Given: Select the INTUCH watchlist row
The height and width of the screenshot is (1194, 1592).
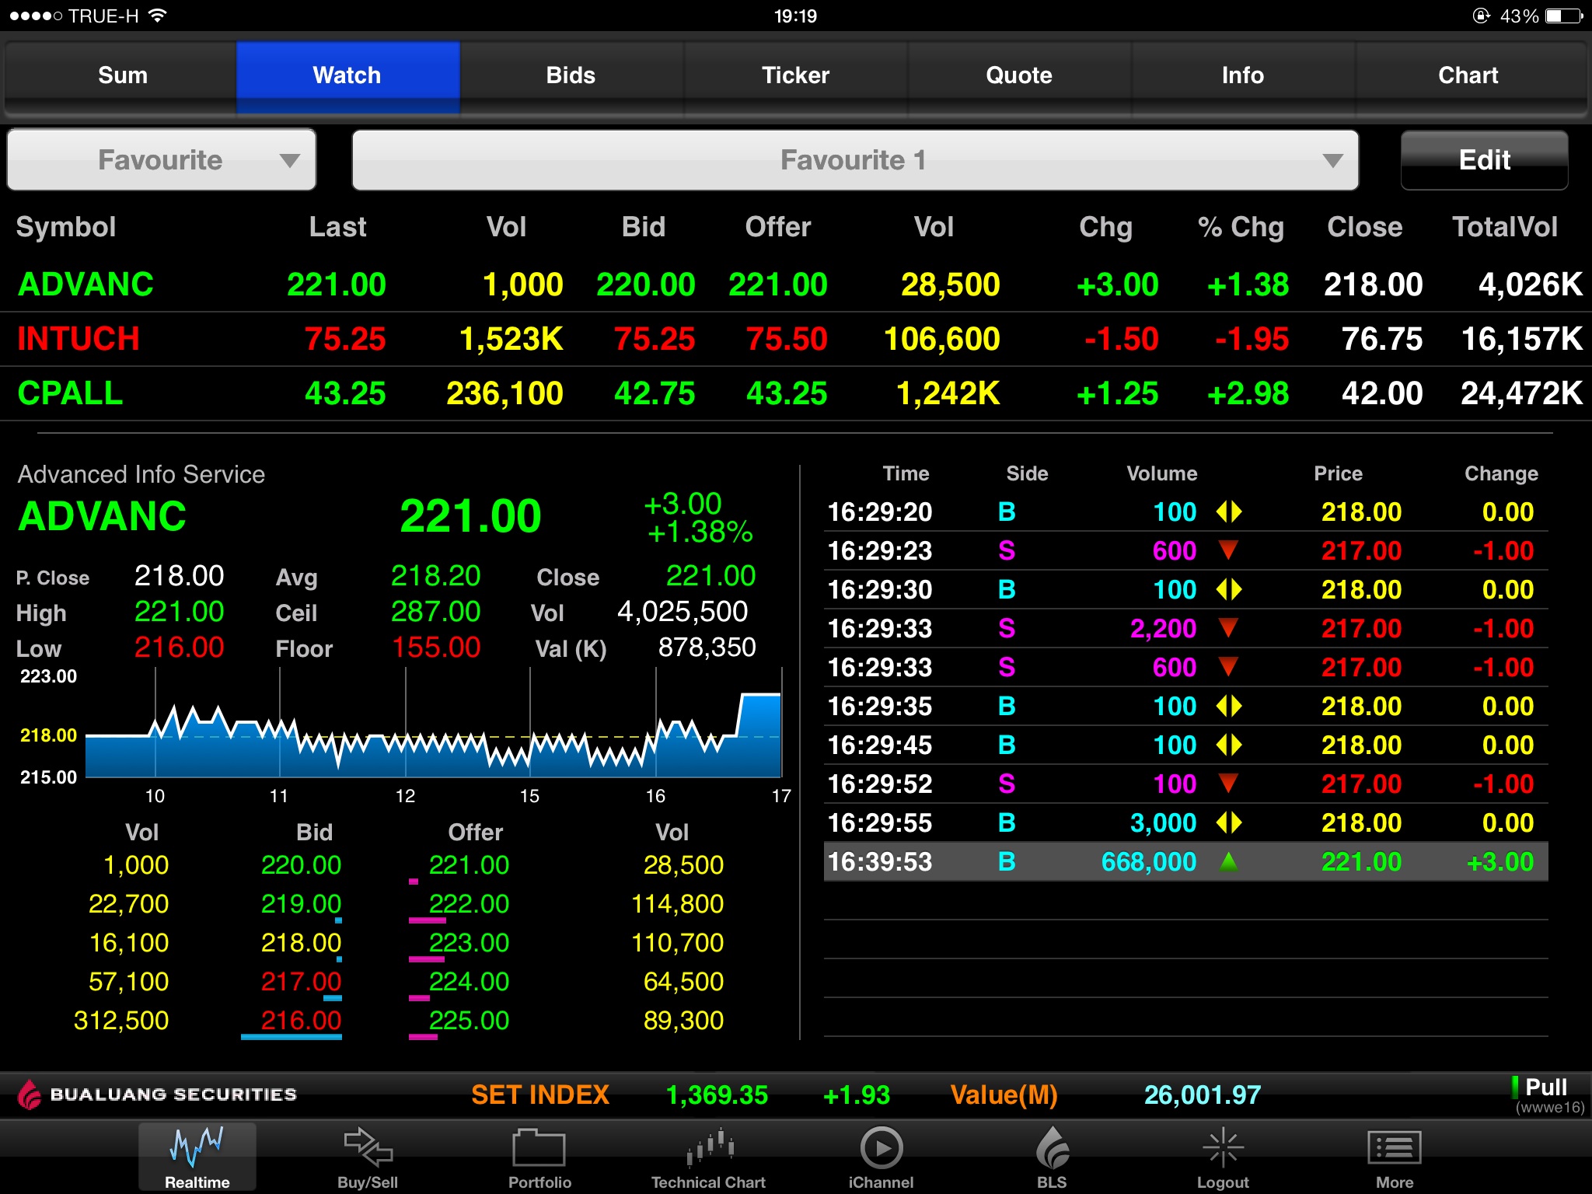Looking at the screenshot, I should tap(796, 339).
